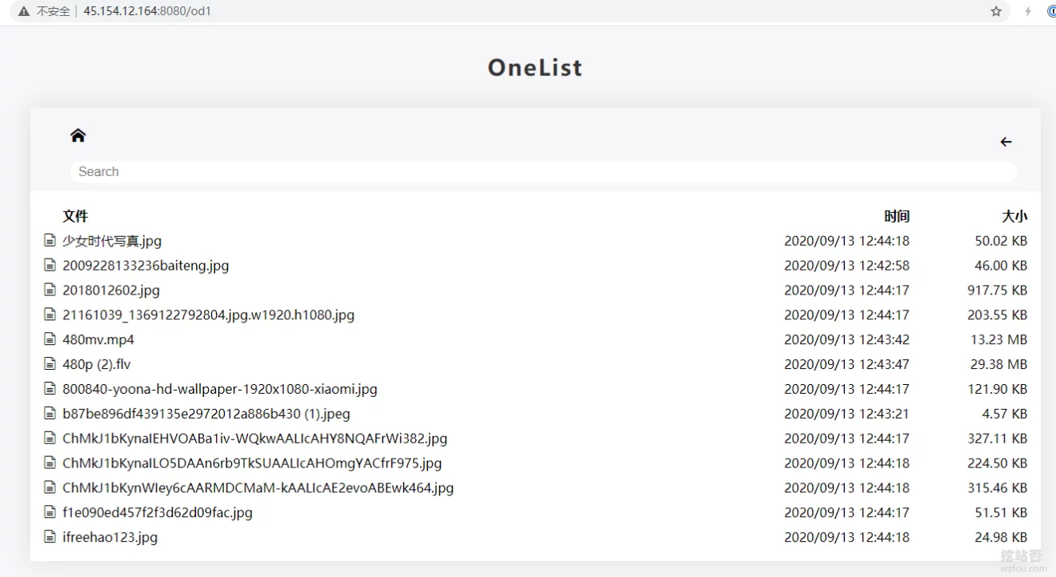Click the file icon beside ifreehao123.jpg
This screenshot has height=577, width=1056.
click(48, 537)
